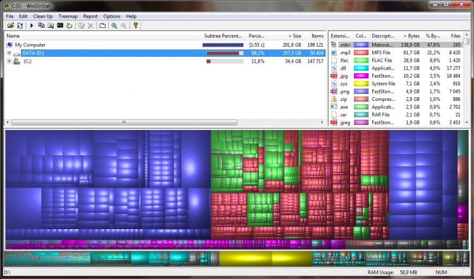Image resolution: width=474 pixels, height=279 pixels.
Task: Click the Zoom Out magnifier icon
Action: point(124,26)
